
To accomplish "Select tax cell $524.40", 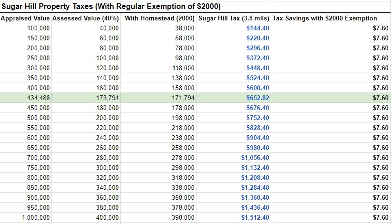I will tap(258, 78).
